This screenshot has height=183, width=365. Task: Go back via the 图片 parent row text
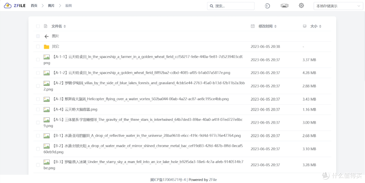55,36
